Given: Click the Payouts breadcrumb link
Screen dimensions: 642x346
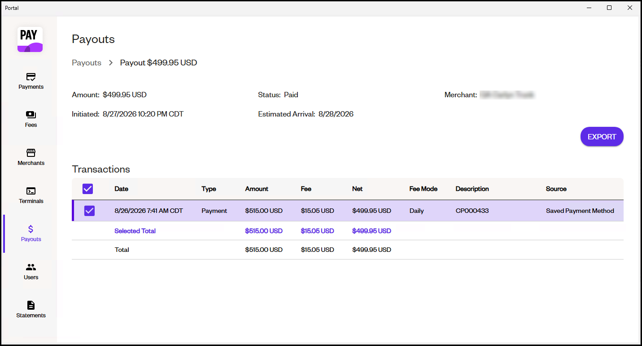Looking at the screenshot, I should (87, 63).
